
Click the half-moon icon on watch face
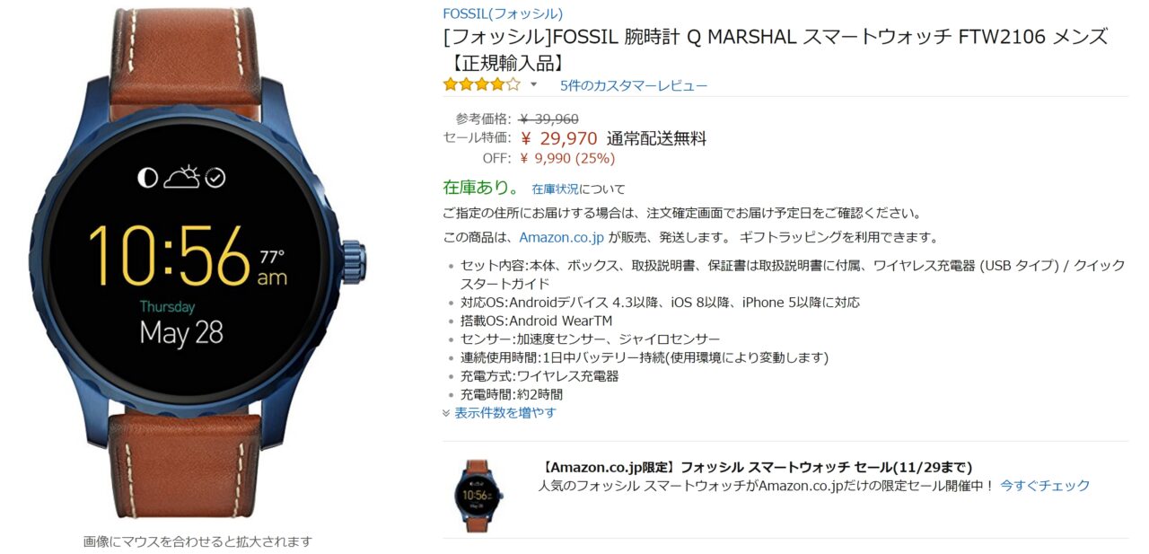coord(147,178)
